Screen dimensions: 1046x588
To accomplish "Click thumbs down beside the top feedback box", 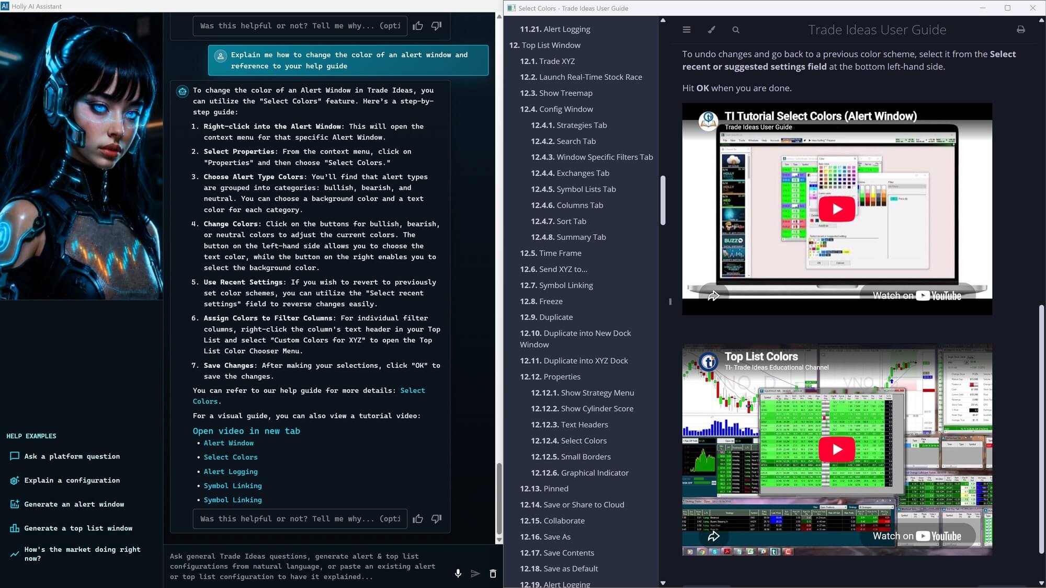I will point(436,26).
